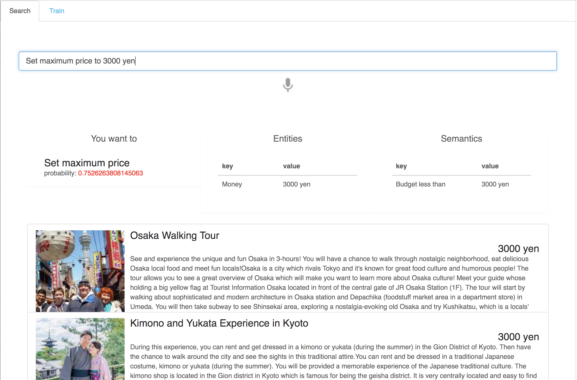Open the Osaka Walking Tour thumbnail
The width and height of the screenshot is (577, 380).
pyautogui.click(x=80, y=271)
